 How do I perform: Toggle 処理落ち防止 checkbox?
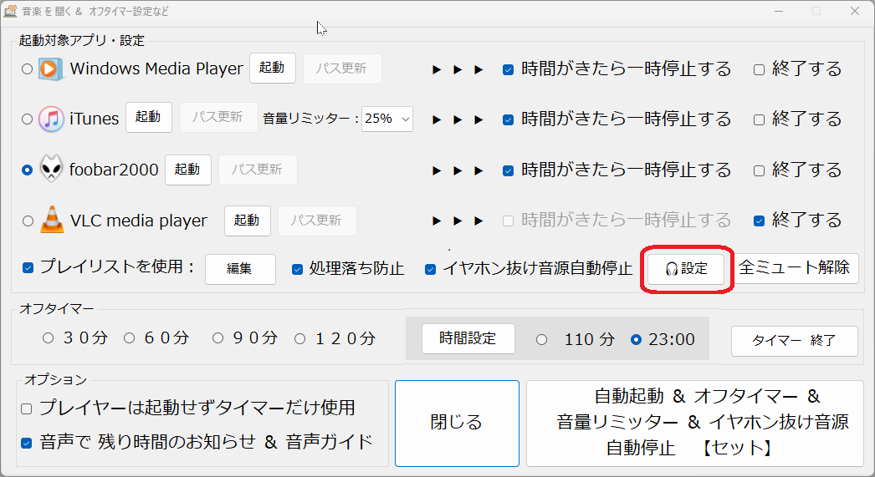[297, 270]
